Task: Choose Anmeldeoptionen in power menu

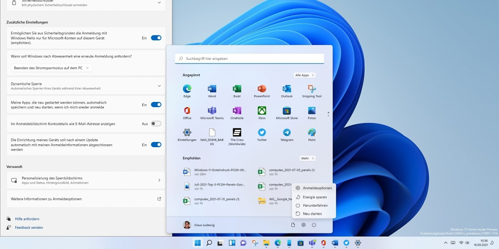Action: click(314, 188)
